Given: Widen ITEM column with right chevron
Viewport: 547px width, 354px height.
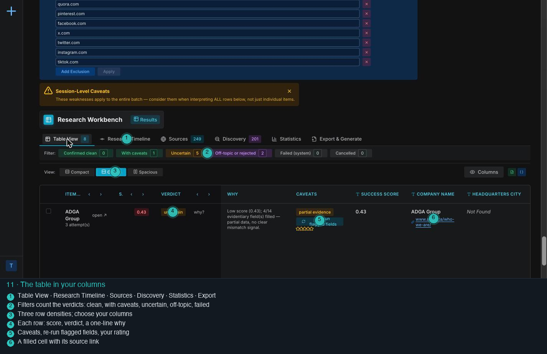Looking at the screenshot, I should click(x=101, y=194).
